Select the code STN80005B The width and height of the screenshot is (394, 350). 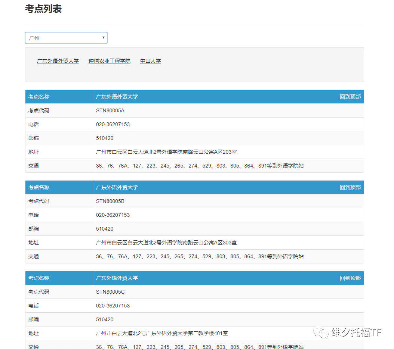tap(110, 201)
